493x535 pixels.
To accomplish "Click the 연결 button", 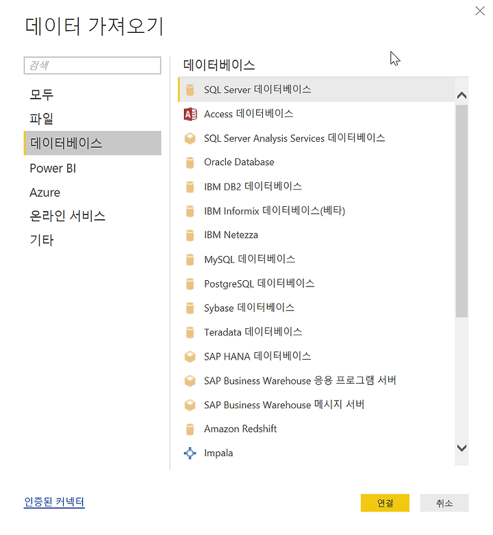I will [385, 503].
